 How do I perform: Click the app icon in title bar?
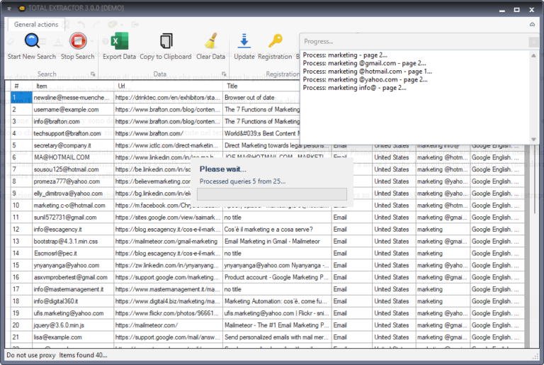click(23, 9)
